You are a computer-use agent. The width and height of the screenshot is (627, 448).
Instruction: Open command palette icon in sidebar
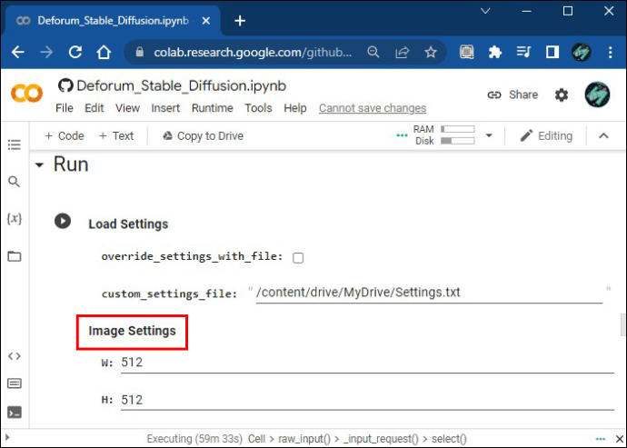pos(15,383)
